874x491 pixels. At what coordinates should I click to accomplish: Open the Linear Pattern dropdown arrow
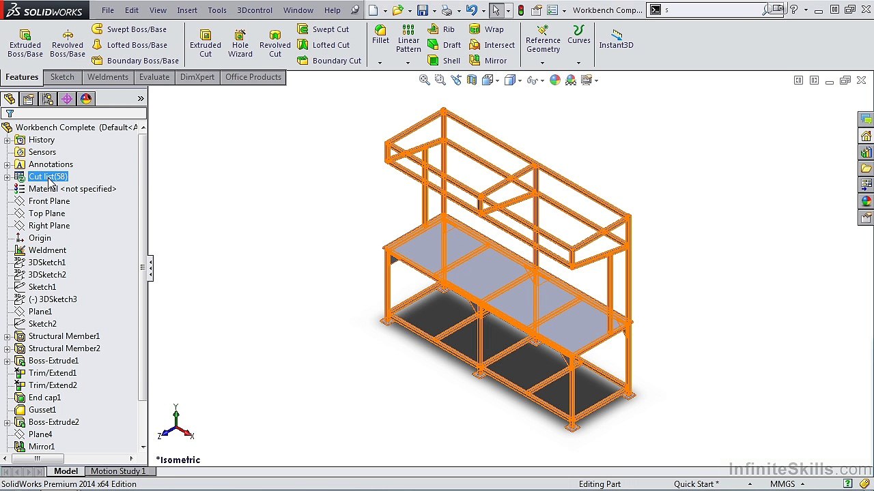click(408, 63)
